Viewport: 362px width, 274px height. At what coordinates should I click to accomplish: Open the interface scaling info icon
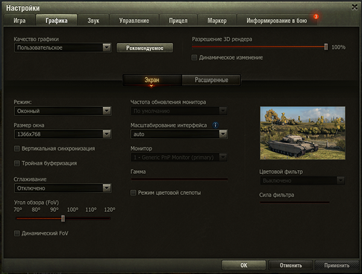coord(215,125)
